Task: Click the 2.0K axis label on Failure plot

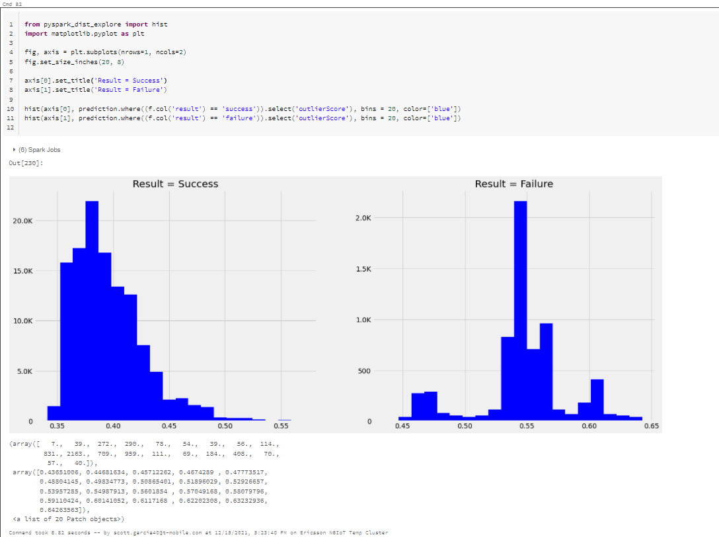Action: point(363,218)
